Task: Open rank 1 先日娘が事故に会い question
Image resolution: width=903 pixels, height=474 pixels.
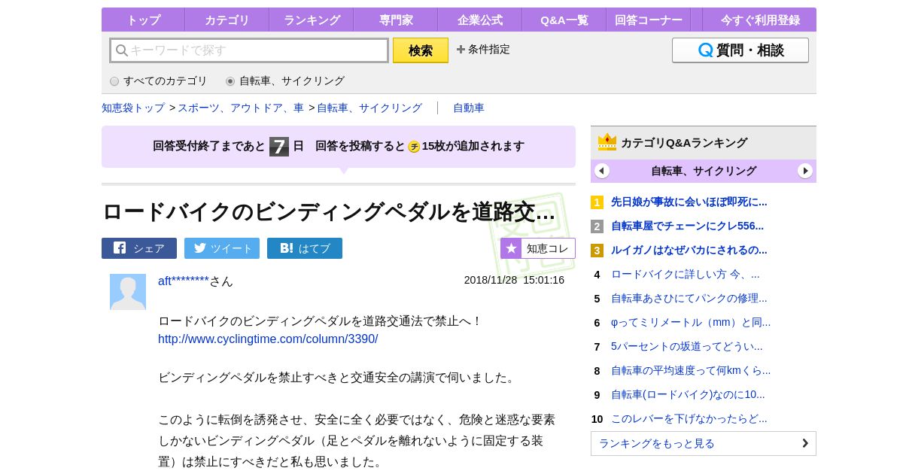Action: (x=689, y=202)
